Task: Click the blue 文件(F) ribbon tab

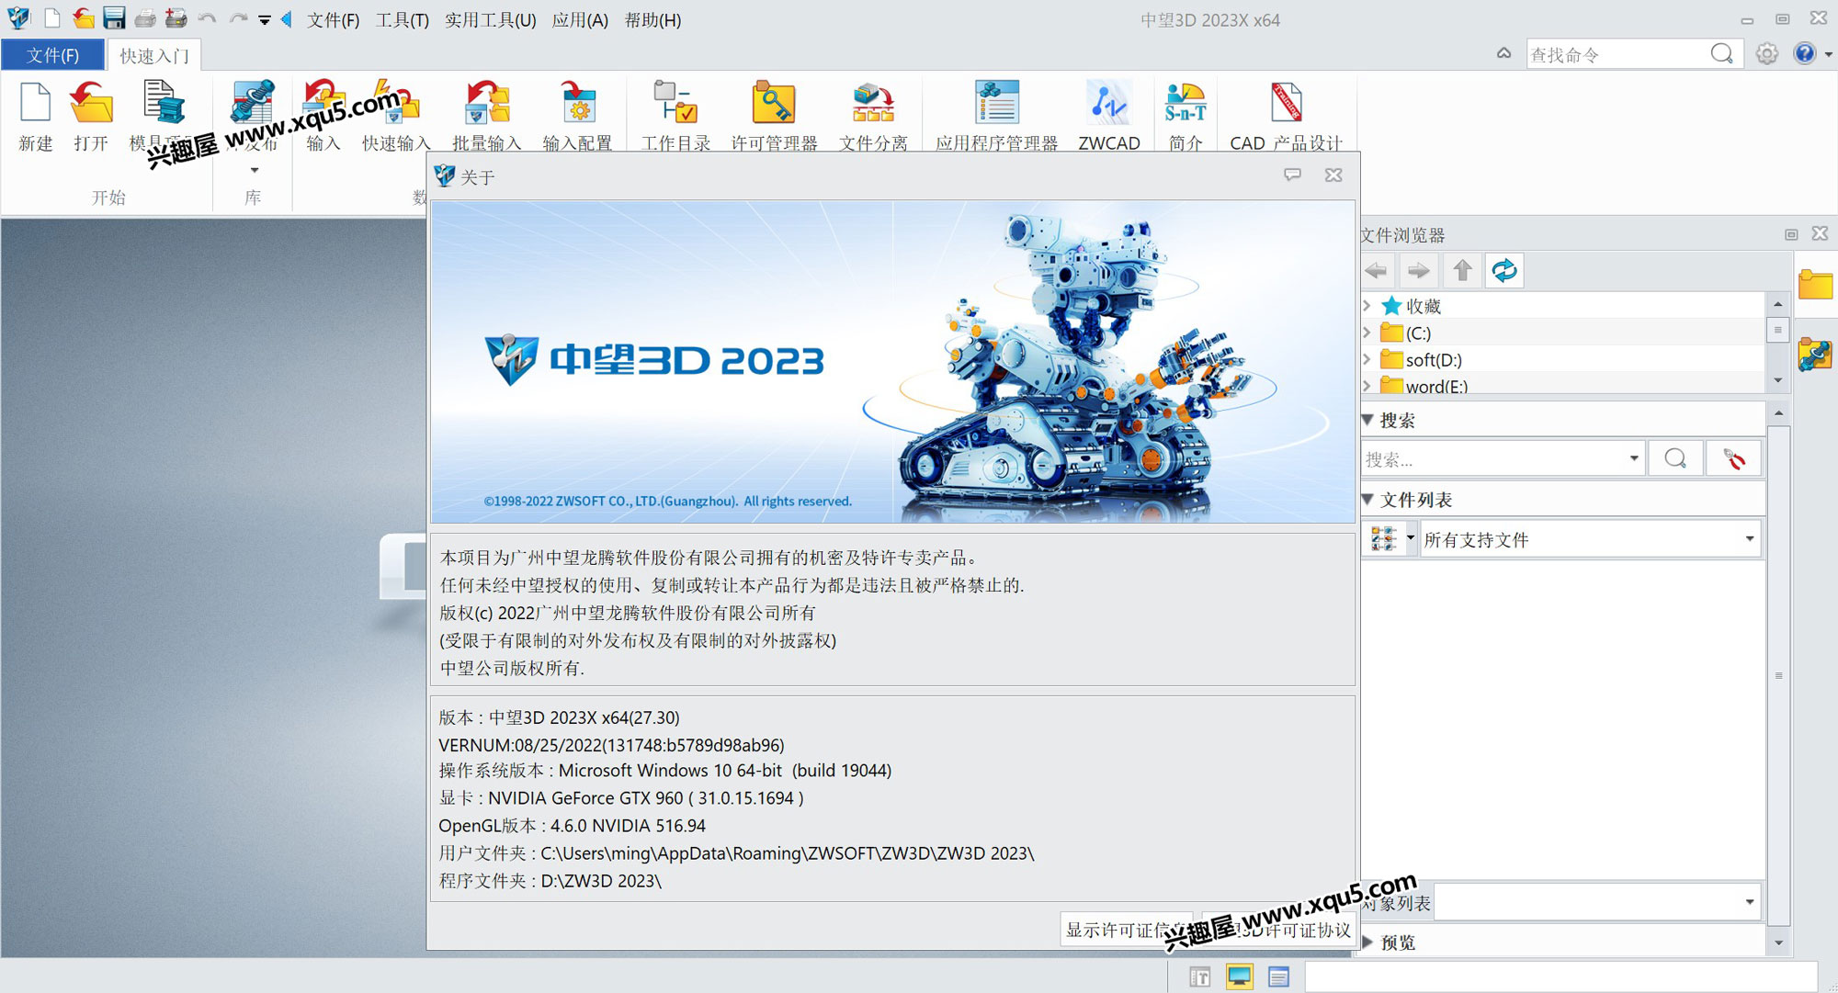Action: [52, 55]
